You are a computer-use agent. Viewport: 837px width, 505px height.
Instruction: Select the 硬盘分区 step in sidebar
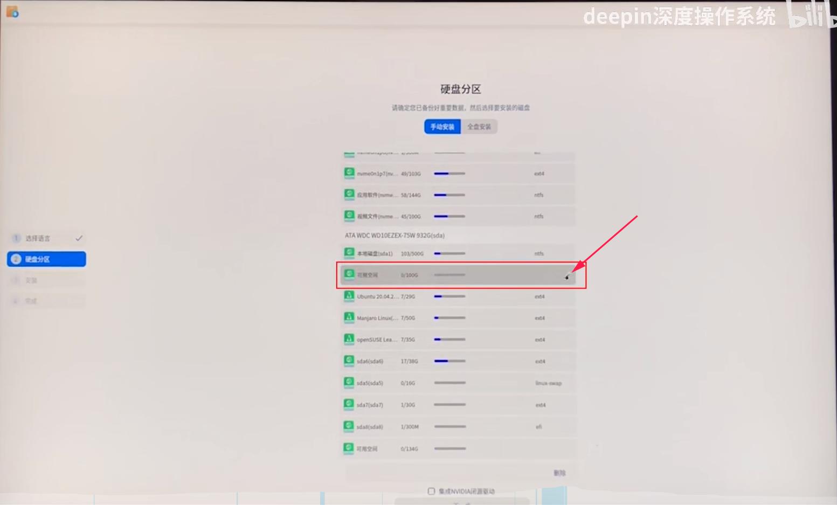point(46,259)
